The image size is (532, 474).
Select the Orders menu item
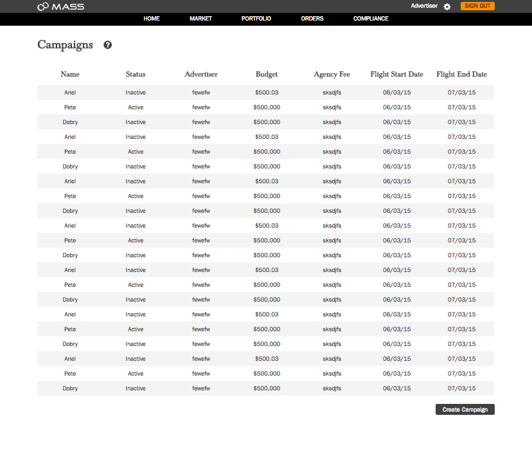(312, 19)
